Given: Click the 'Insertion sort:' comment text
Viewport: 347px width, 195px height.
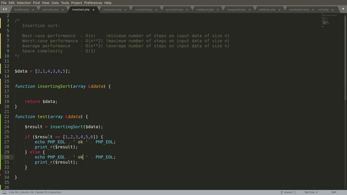Looking at the screenshot, I should [x=41, y=25].
